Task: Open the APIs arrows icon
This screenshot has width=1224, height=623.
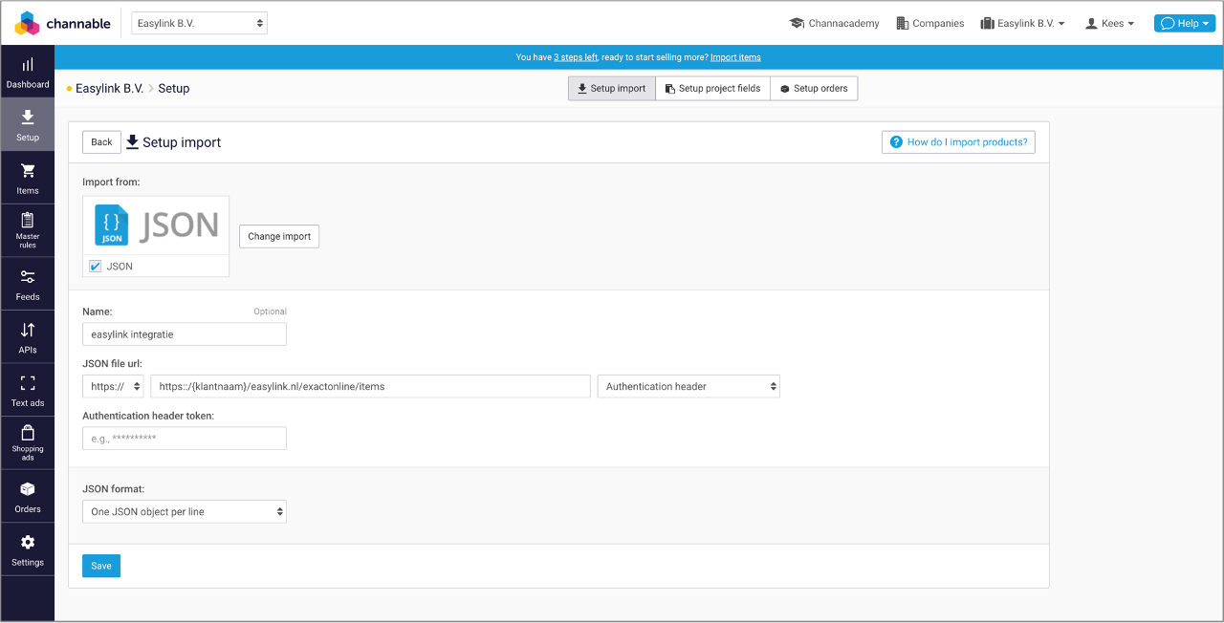Action: [28, 331]
